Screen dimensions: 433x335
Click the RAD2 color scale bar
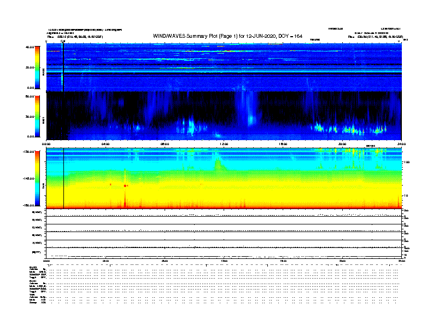point(38,67)
